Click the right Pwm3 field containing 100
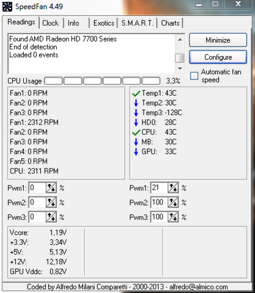This screenshot has width=255, height=293. (160, 217)
